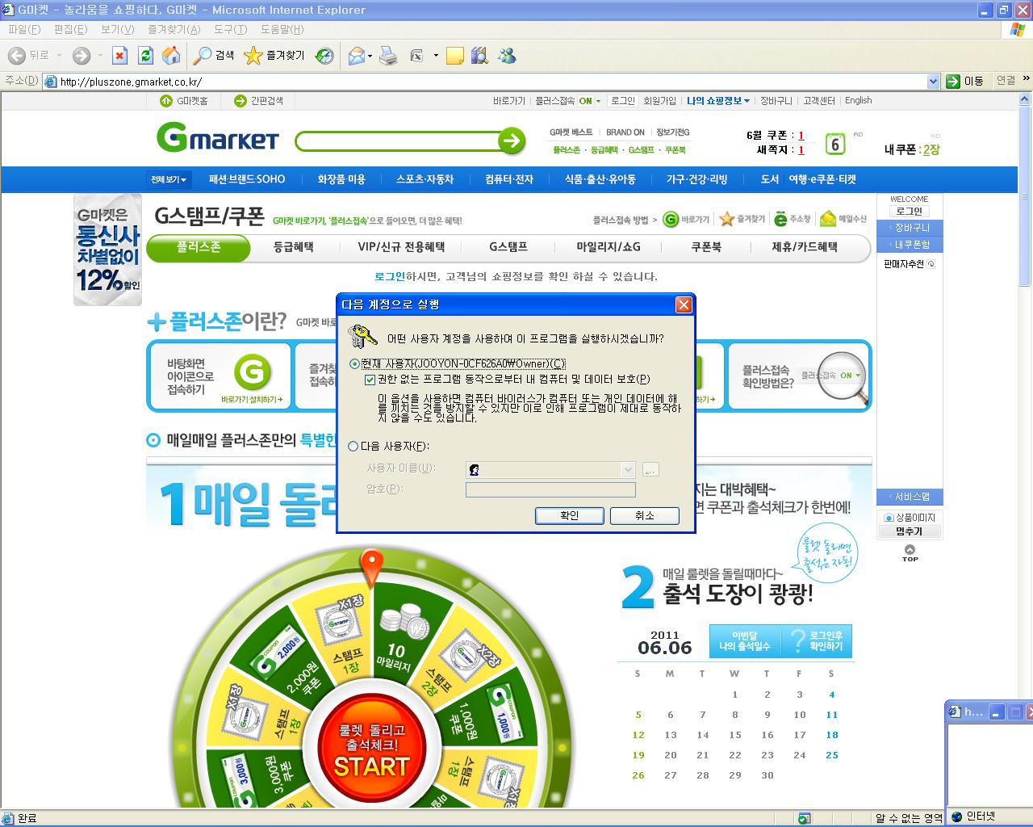Open the Mail toolbar dropdown arrow
The image size is (1033, 827).
[x=370, y=56]
